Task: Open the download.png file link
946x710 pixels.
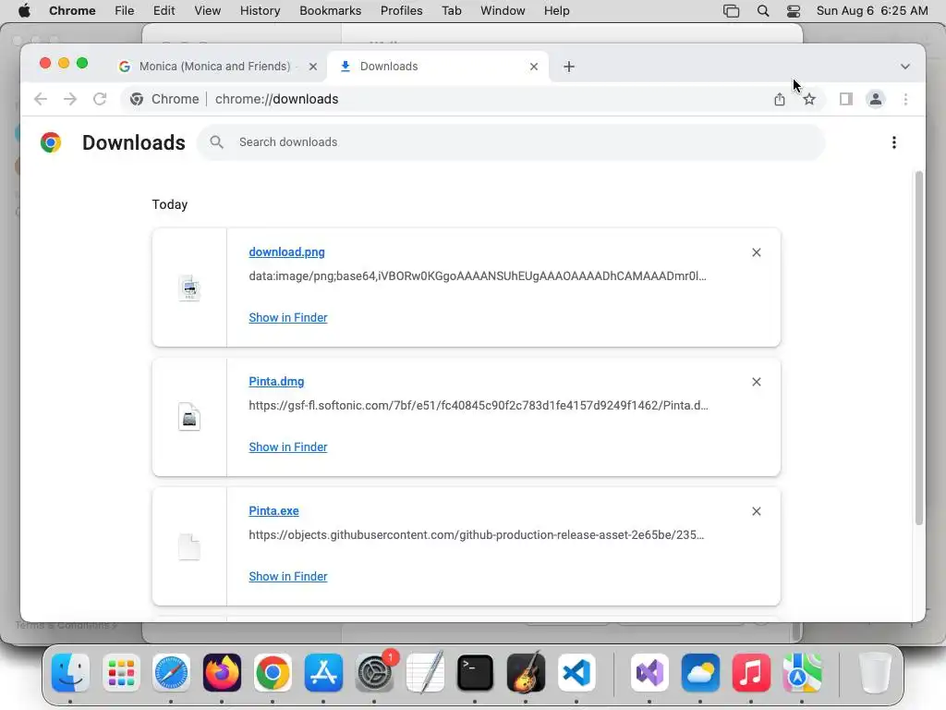Action: [286, 251]
